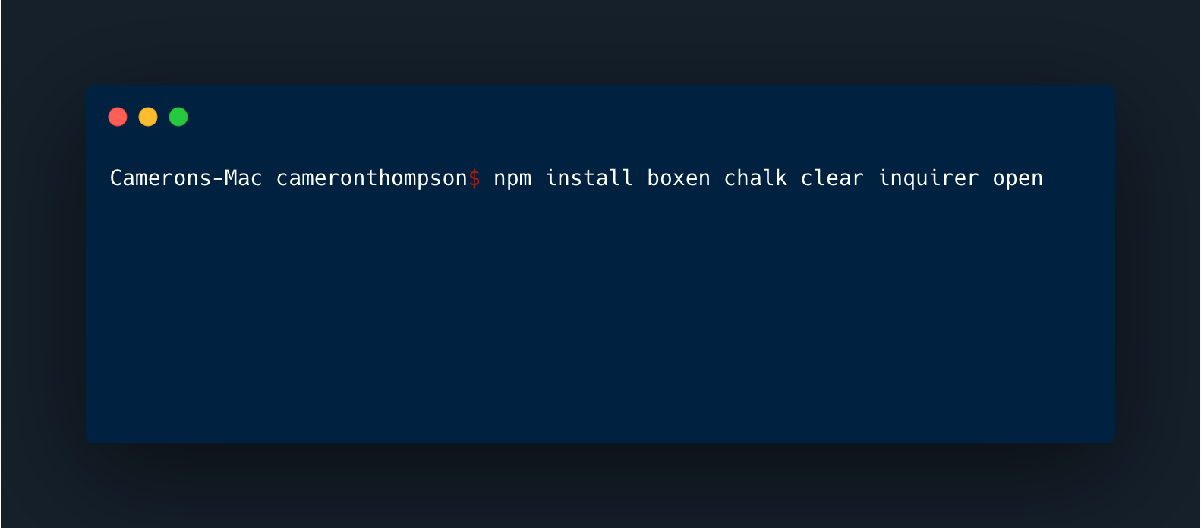The width and height of the screenshot is (1201, 528).
Task: Select the "chalk" package name
Action: pyautogui.click(x=755, y=178)
